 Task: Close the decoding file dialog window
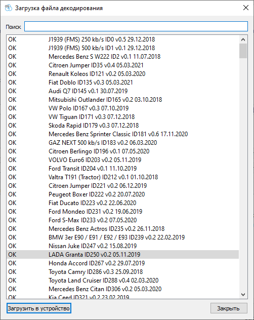[x=246, y=8]
